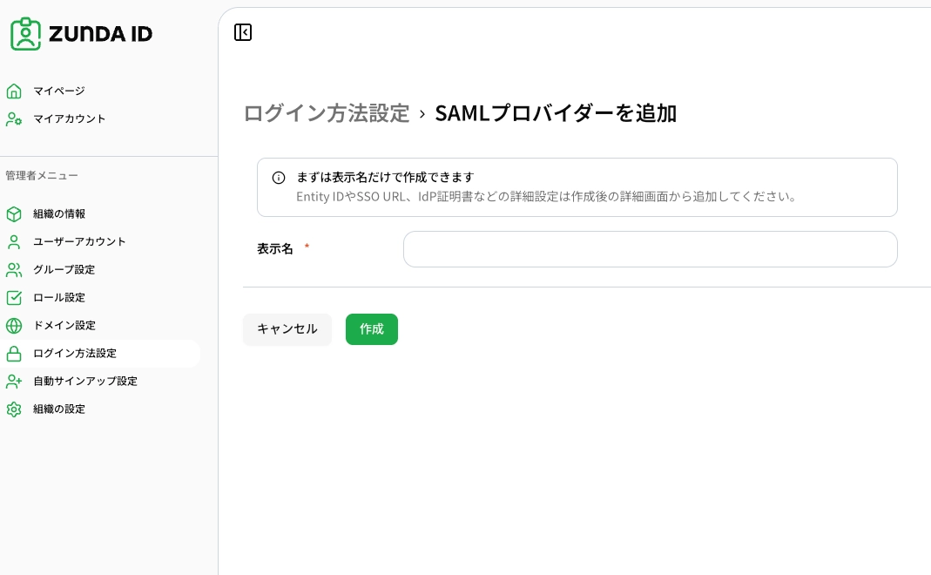Click the ログイン方法設定 breadcrumb link
The height and width of the screenshot is (575, 931).
click(327, 113)
